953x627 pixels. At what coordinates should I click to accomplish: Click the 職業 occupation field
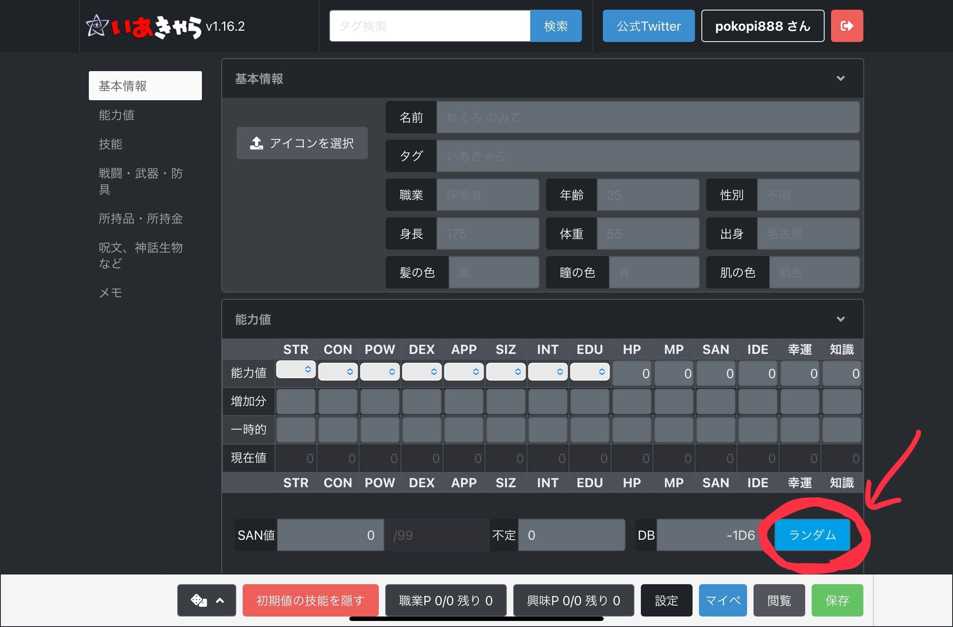(487, 195)
